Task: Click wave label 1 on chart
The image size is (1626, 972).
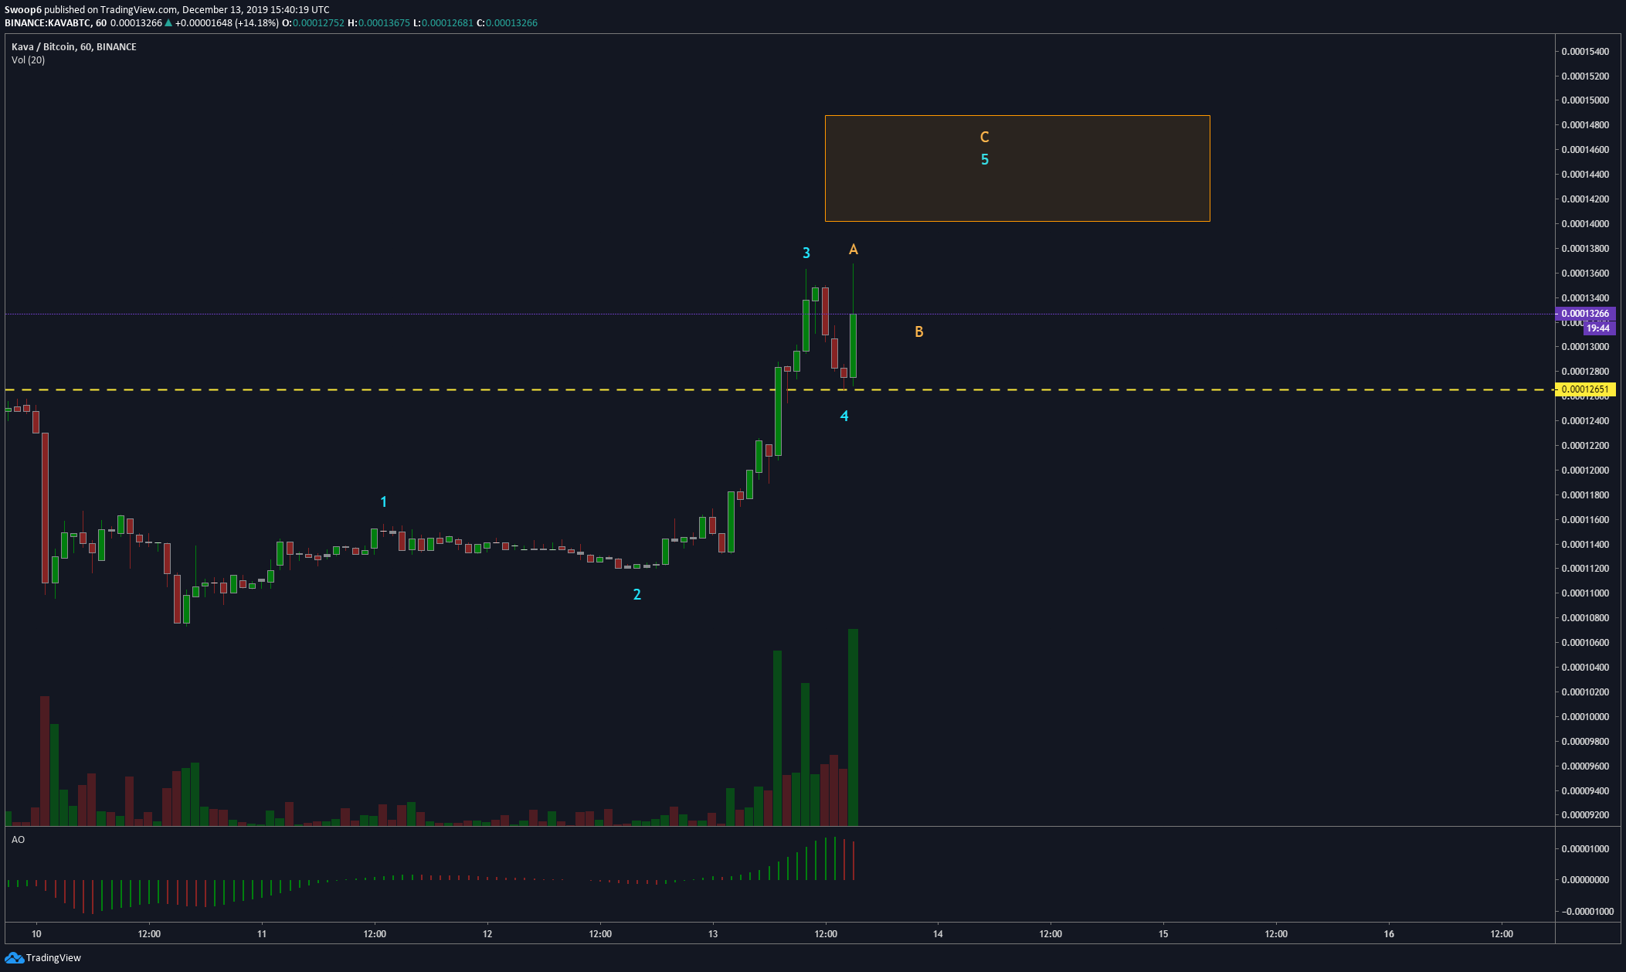Action: coord(384,502)
